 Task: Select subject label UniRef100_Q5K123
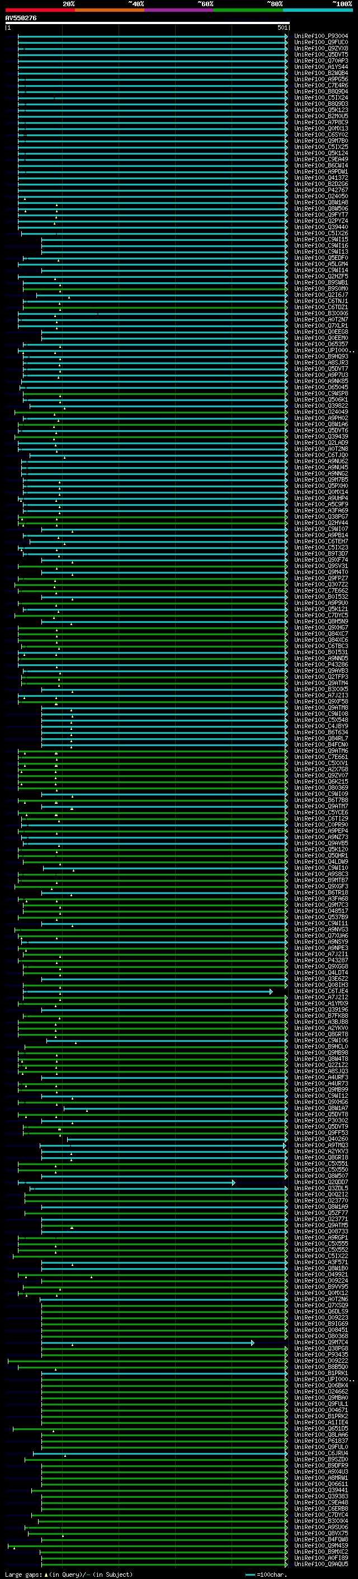(321, 110)
